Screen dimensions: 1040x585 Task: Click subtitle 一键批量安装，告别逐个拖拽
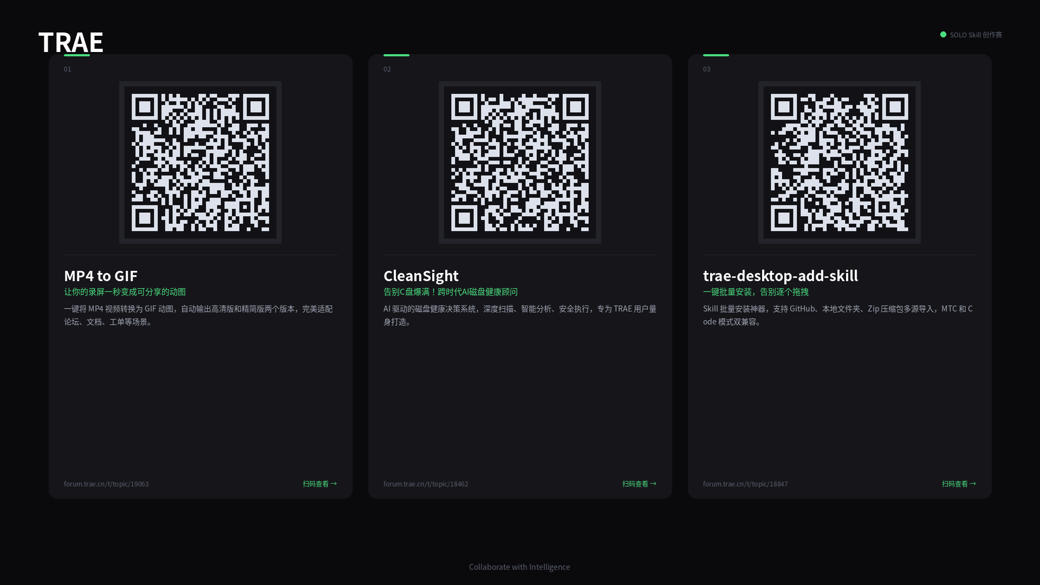(756, 292)
